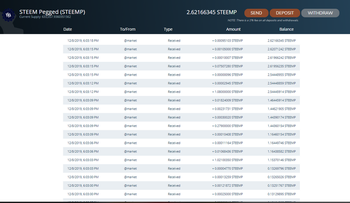The height and width of the screenshot is (203, 350).
Task: Click amount + 0.00013259 STEEMP
Action: (x=227, y=177)
